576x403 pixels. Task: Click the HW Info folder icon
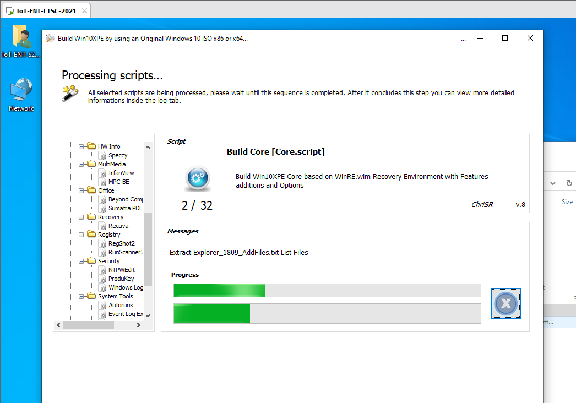pos(91,146)
